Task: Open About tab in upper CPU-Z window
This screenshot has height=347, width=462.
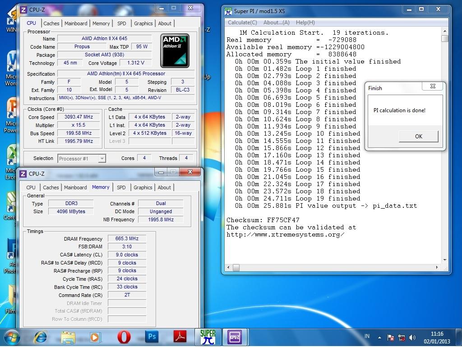Action: [x=164, y=23]
